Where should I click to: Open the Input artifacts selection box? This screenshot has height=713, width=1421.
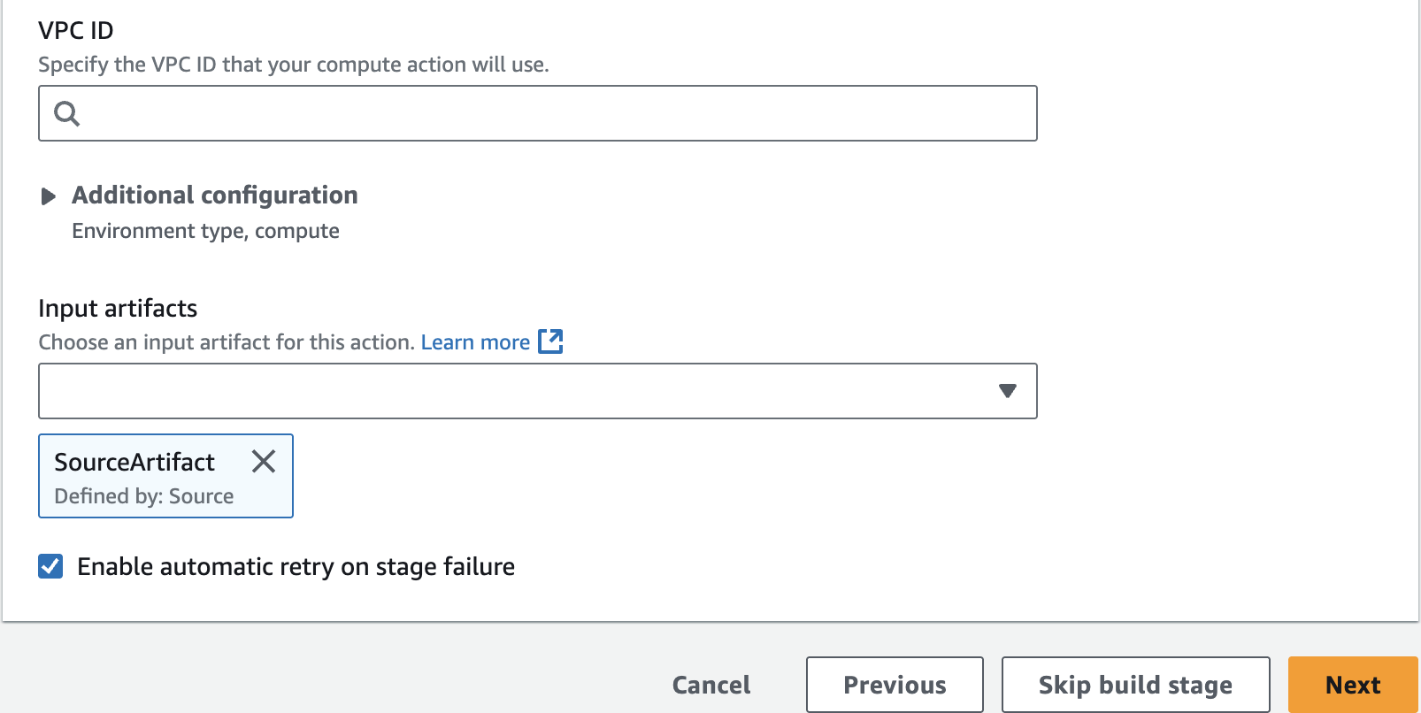pyautogui.click(x=538, y=391)
